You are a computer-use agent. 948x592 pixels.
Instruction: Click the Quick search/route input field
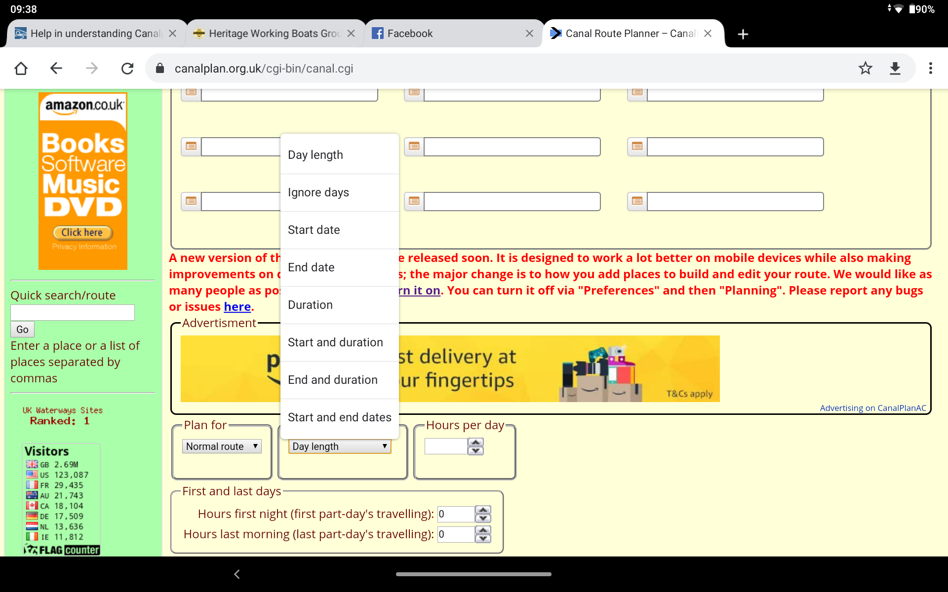[x=72, y=312]
